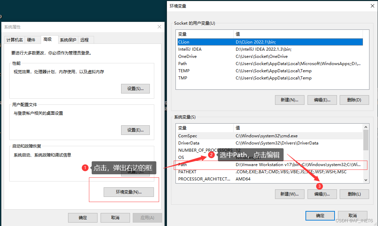This screenshot has height=226, width=378.
Task: Click 设置(S)... under 性能 section
Action: pyautogui.click(x=135, y=89)
